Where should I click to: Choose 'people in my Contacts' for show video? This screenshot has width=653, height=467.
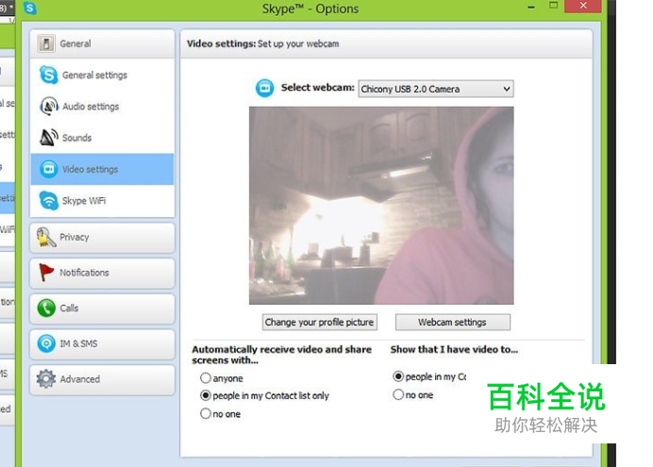click(398, 376)
